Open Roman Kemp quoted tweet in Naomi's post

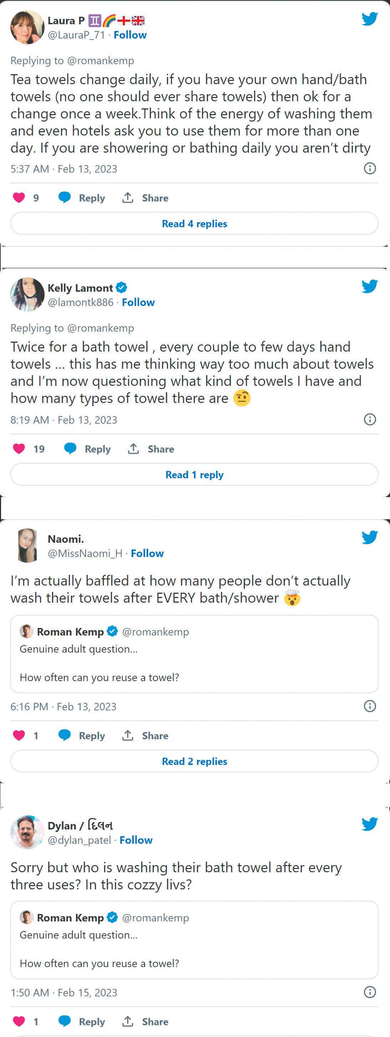pyautogui.click(x=194, y=654)
